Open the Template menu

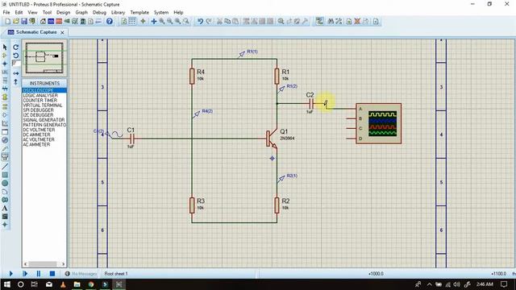tap(139, 13)
